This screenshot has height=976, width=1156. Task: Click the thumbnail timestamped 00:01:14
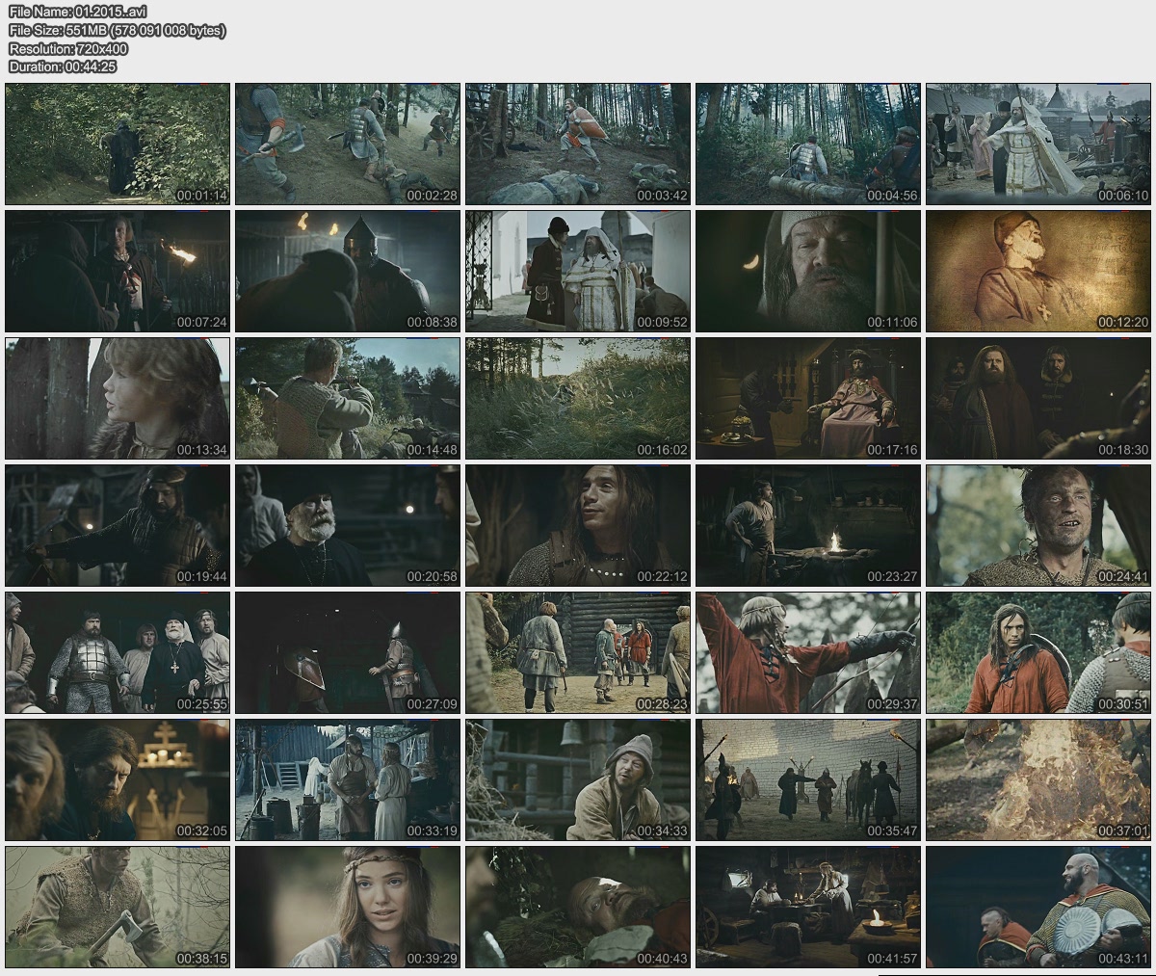(118, 144)
